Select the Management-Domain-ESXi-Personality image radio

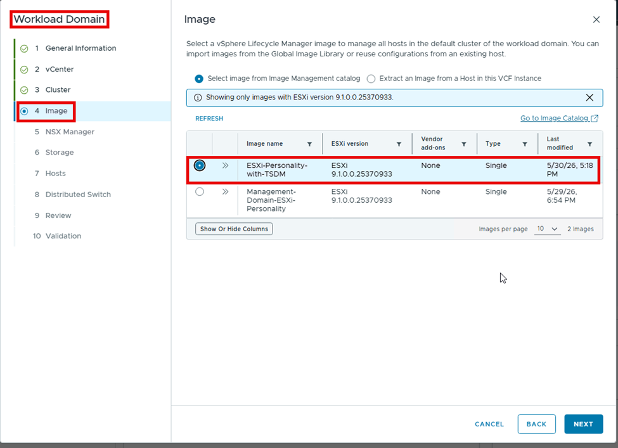tap(200, 192)
